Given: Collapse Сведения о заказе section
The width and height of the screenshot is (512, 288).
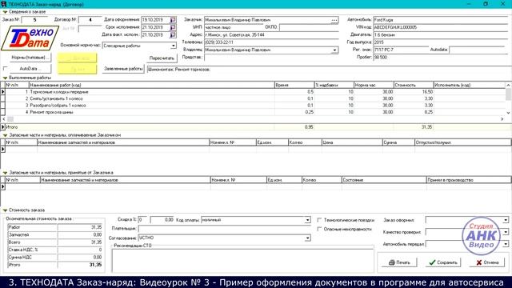Looking at the screenshot, I should pyautogui.click(x=5, y=12).
